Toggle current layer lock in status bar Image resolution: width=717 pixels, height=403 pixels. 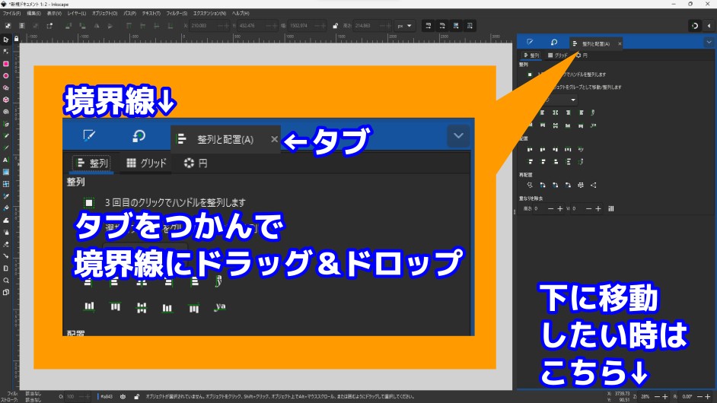[x=136, y=397]
